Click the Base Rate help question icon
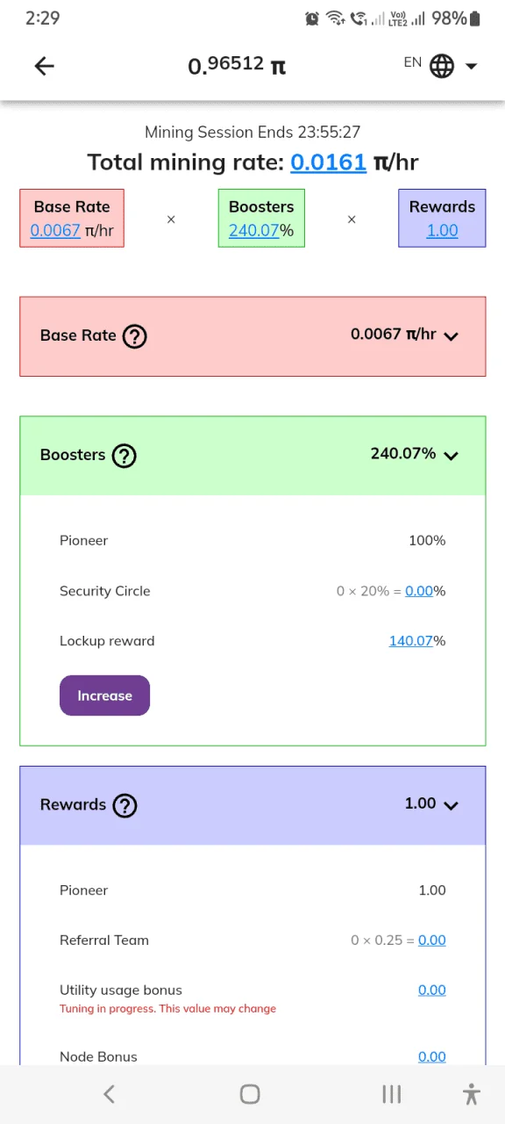Viewport: 505px width, 1124px height. [134, 336]
